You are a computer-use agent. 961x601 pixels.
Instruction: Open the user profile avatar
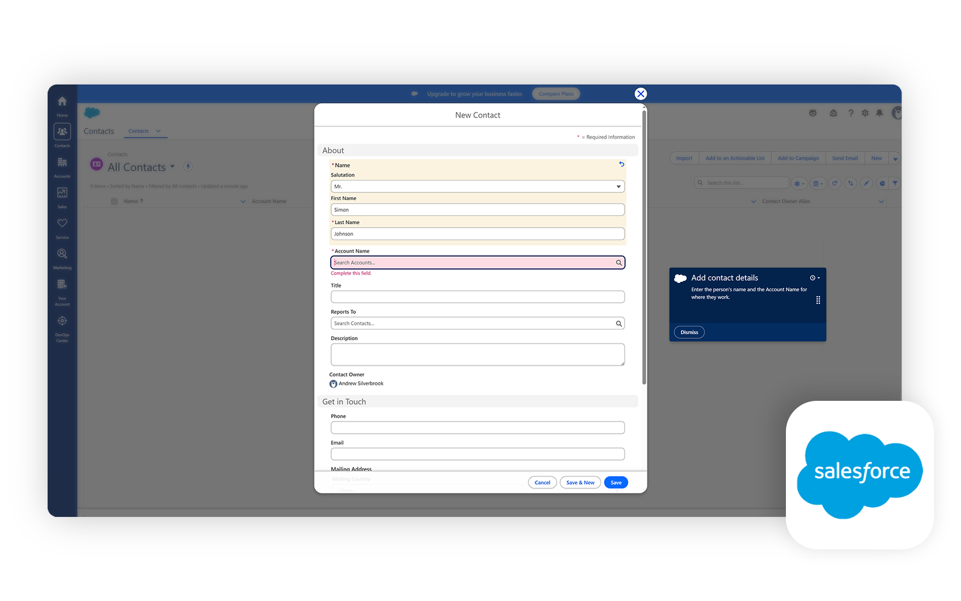click(897, 113)
